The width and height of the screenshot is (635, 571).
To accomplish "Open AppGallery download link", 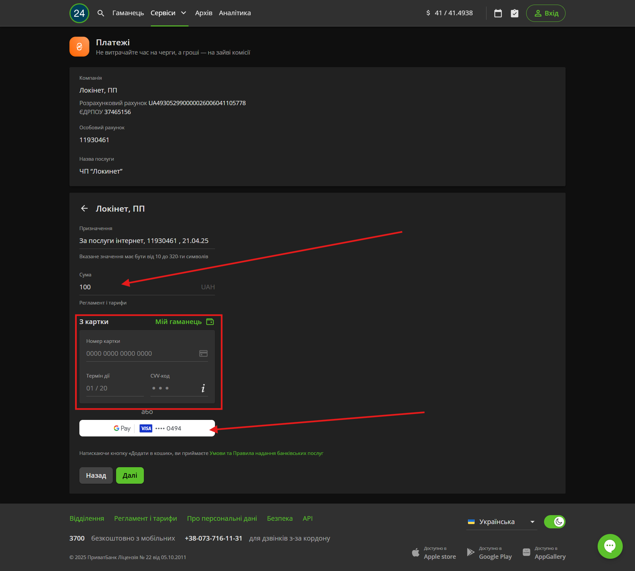I will [x=544, y=552].
